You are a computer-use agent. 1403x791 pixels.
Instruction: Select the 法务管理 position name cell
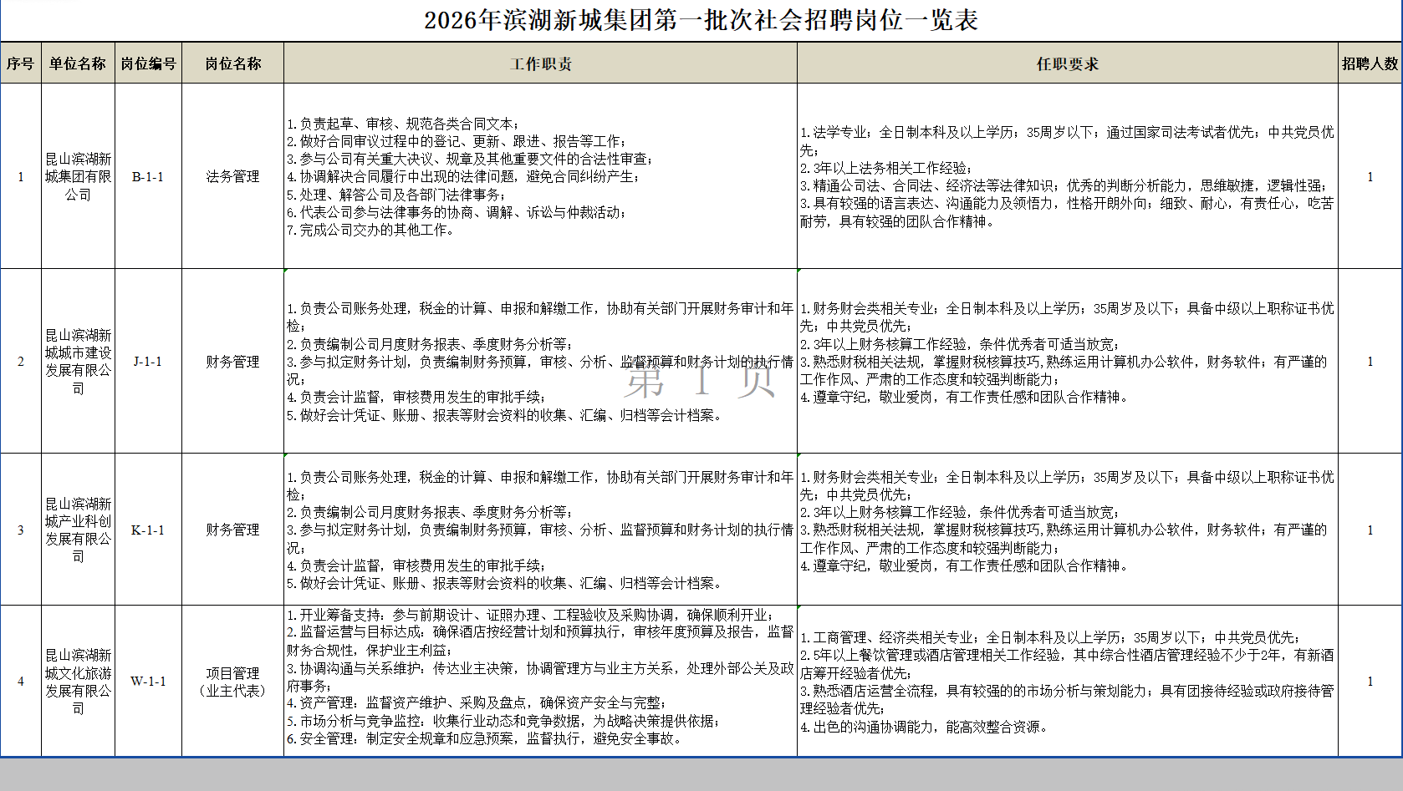[x=232, y=177]
